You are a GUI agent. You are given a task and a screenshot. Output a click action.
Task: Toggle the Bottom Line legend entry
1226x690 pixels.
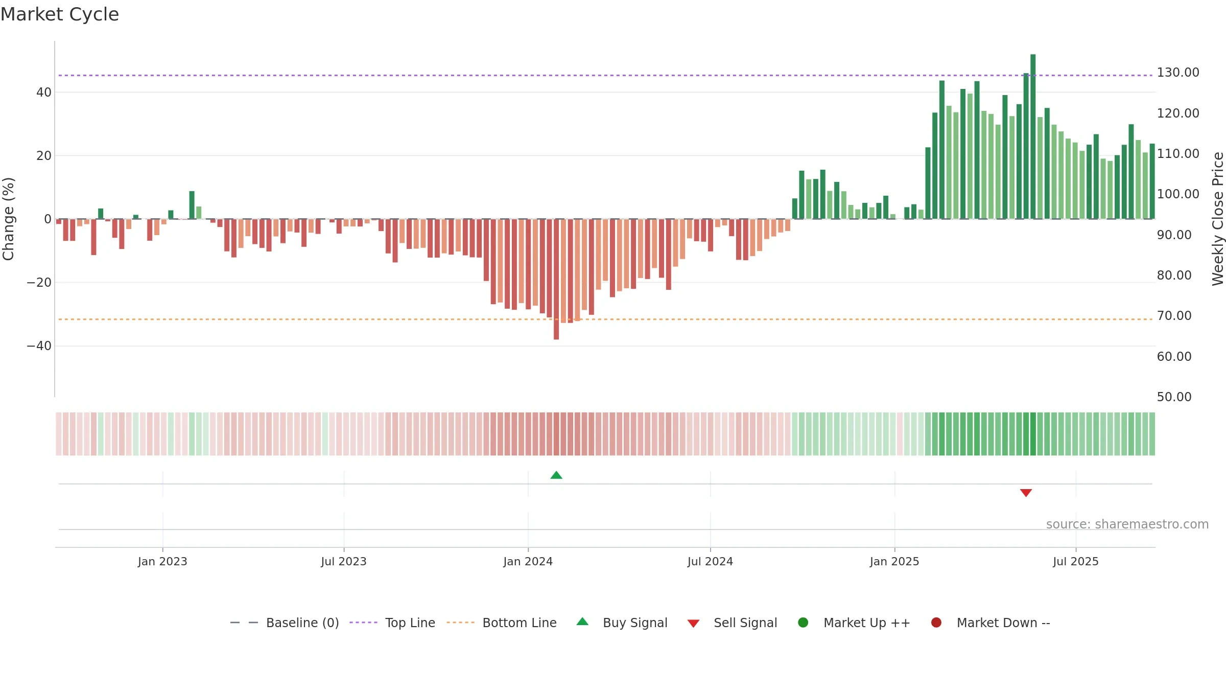tap(502, 623)
